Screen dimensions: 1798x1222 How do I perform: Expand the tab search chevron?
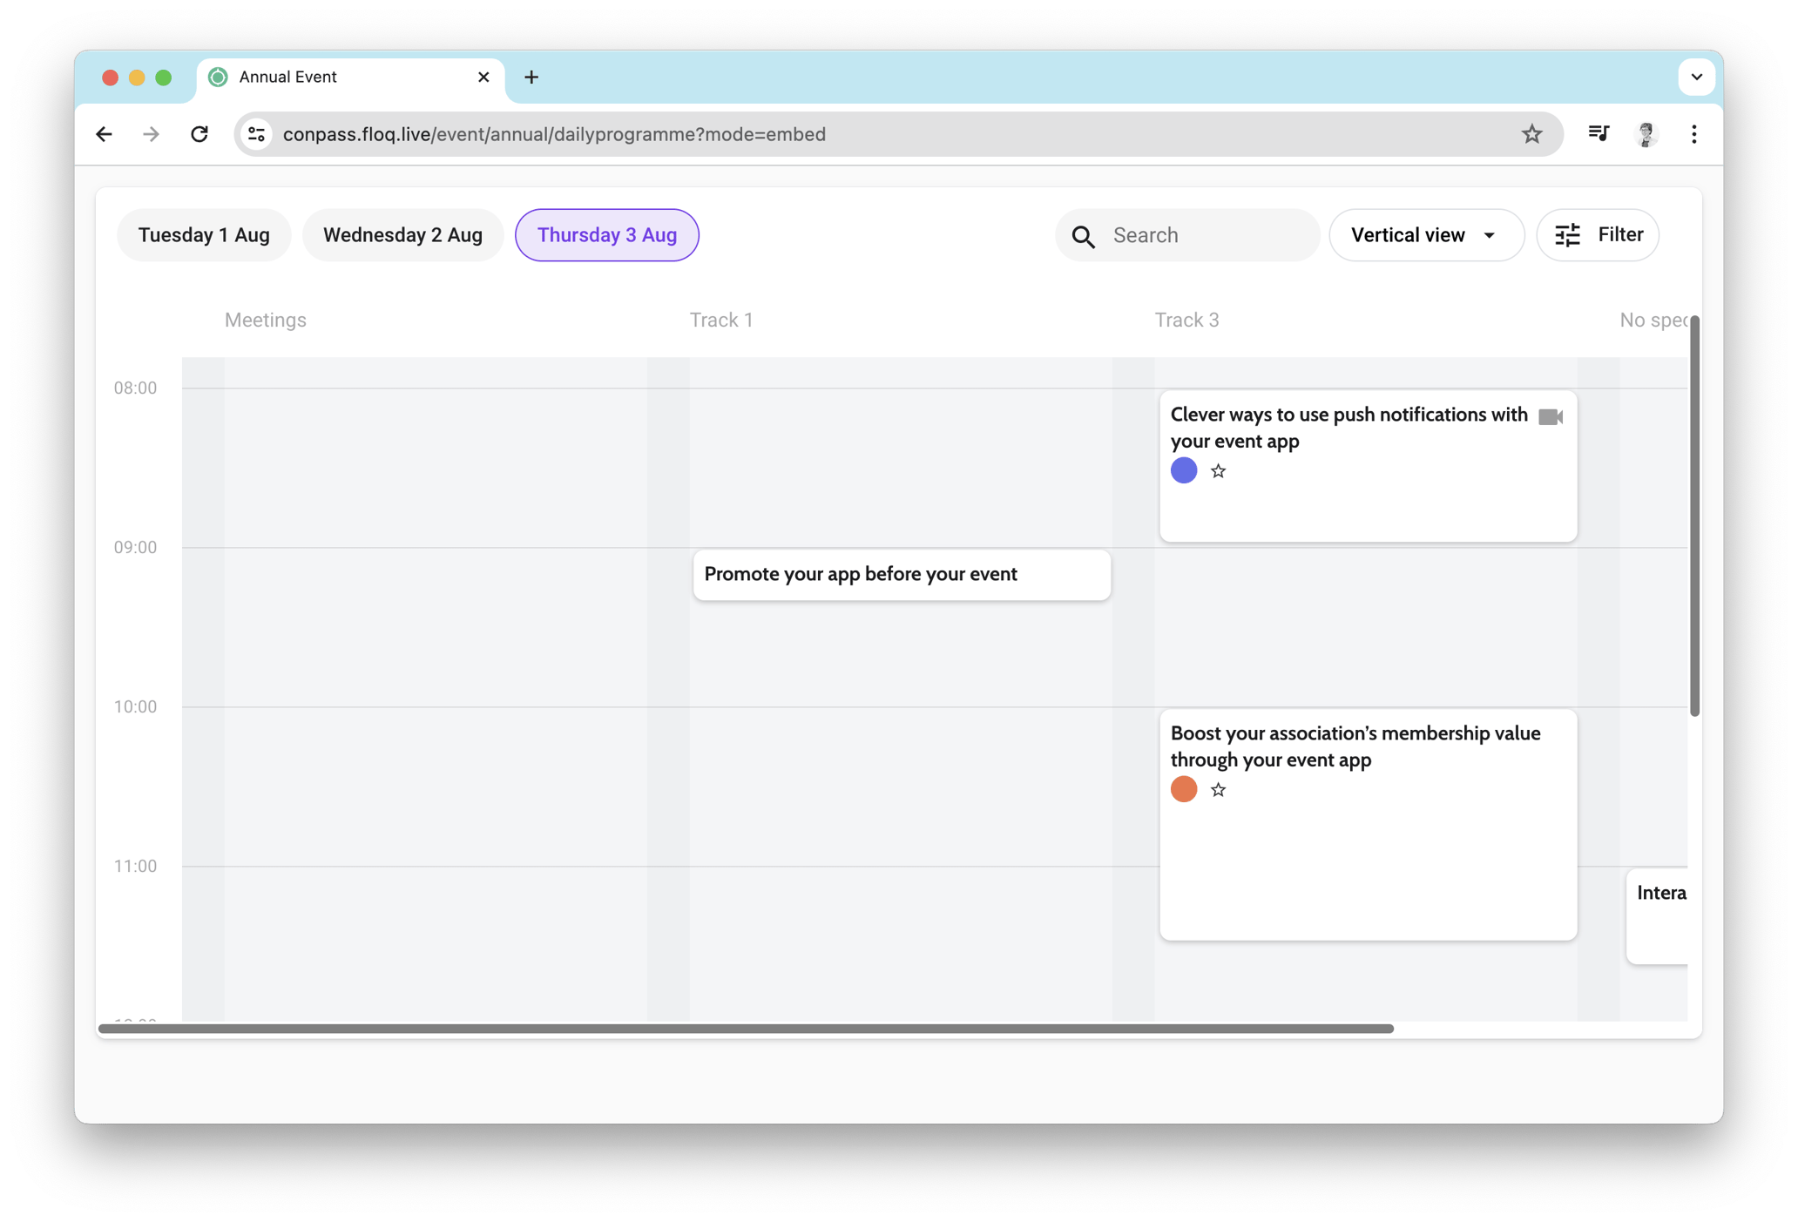coord(1696,78)
